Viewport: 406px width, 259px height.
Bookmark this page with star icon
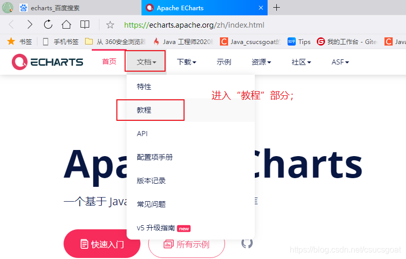click(110, 25)
